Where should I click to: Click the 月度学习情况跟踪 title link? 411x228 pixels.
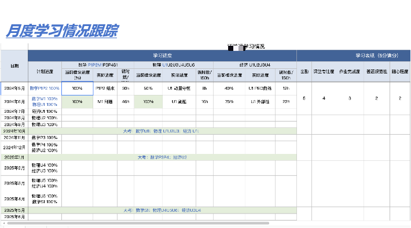63,31
